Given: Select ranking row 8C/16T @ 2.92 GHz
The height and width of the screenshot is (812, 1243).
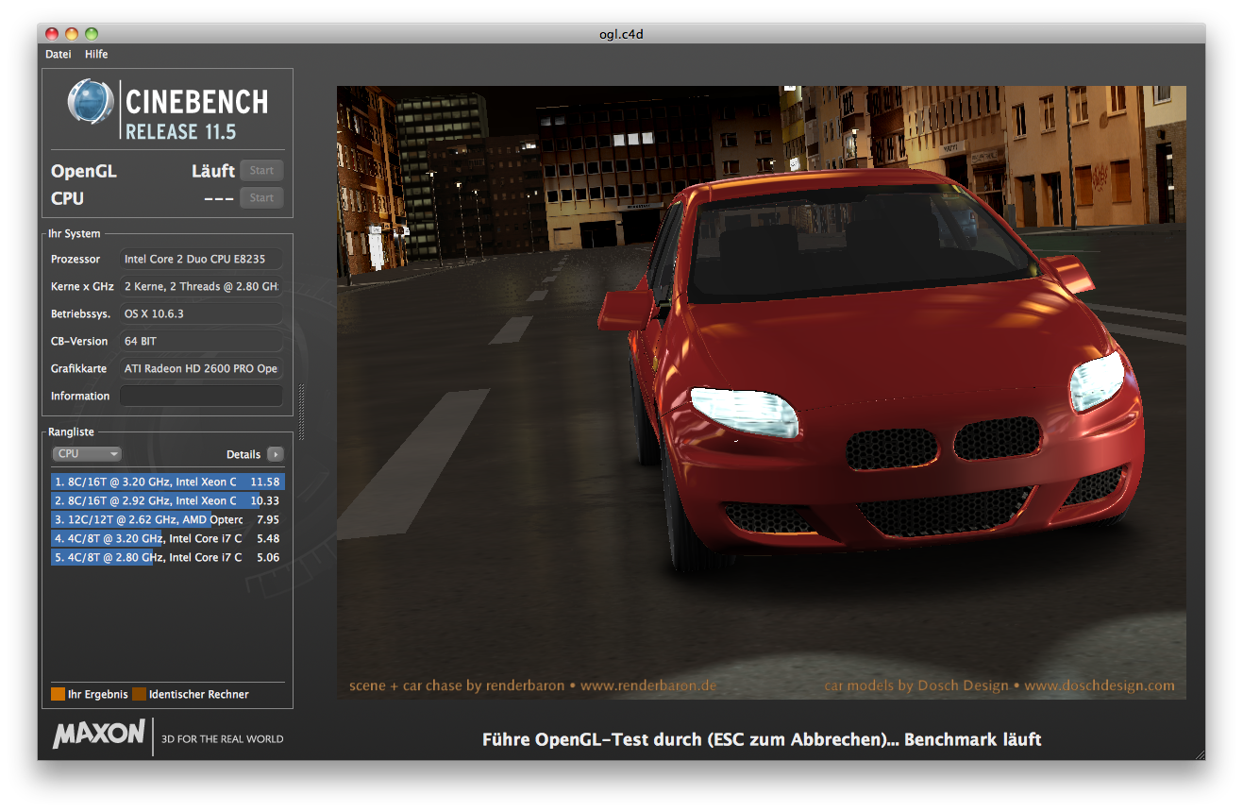Looking at the screenshot, I should click(x=168, y=500).
